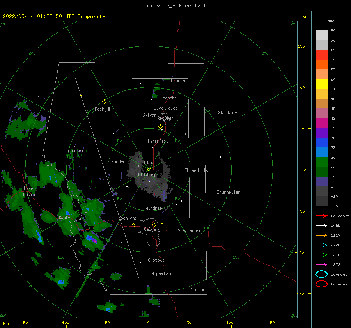The image size is (351, 328).
Task: Click the green 22JP arrow icon
Action: pos(321,255)
